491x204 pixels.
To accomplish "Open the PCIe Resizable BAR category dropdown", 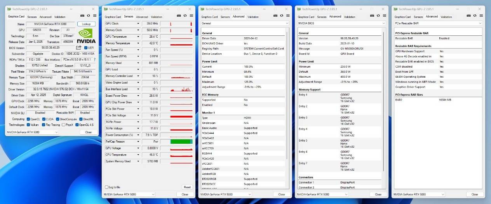I will [480, 23].
